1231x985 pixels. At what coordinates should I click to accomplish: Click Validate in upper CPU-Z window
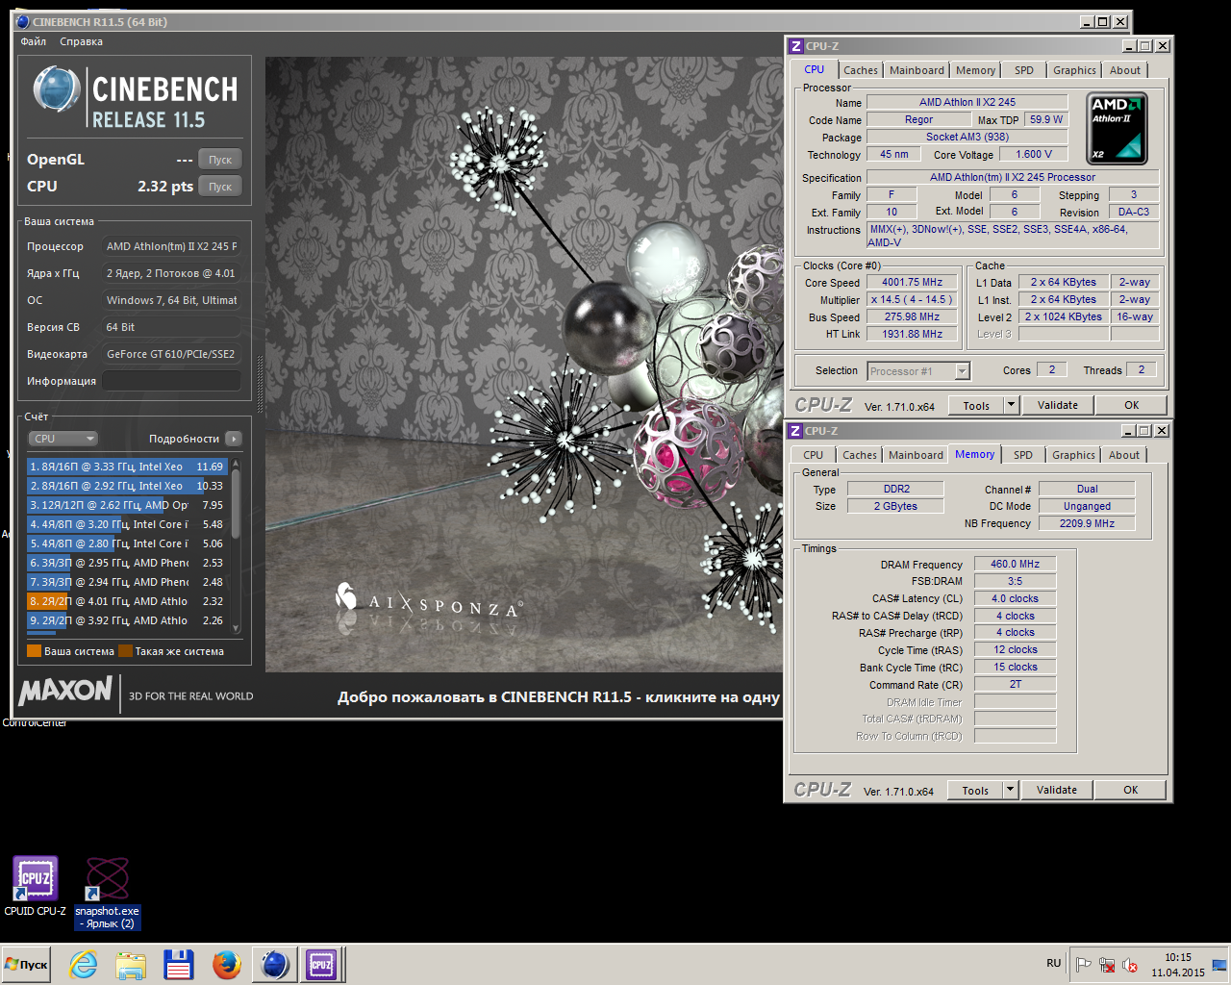click(x=1058, y=405)
